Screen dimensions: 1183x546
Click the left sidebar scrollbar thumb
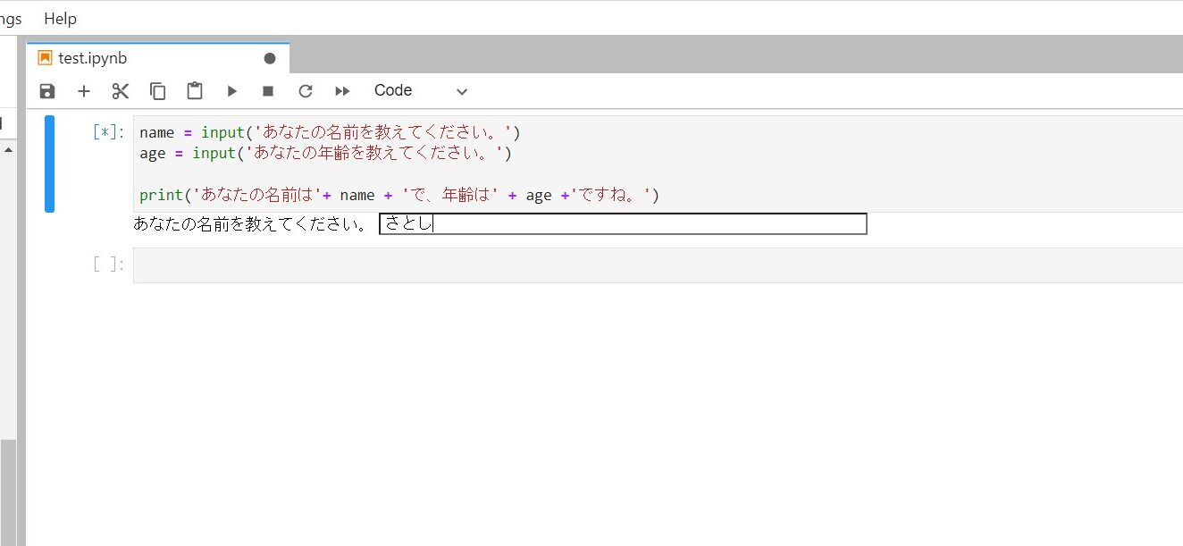[7, 491]
